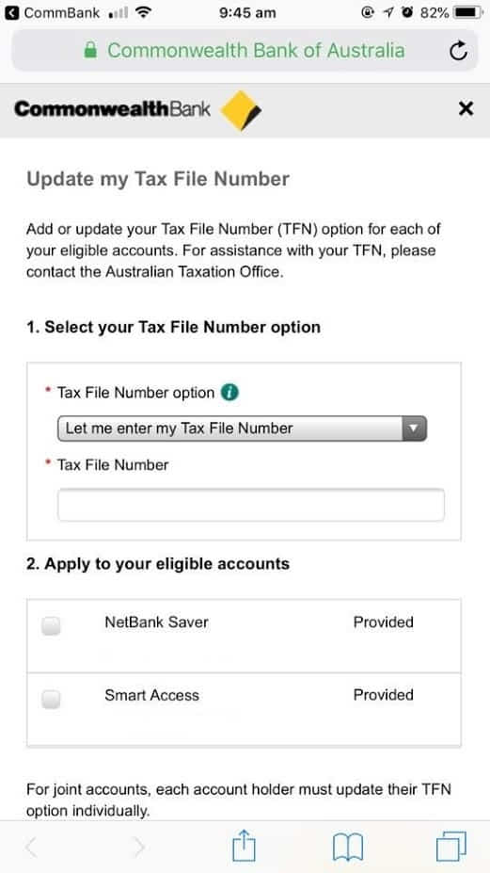This screenshot has height=873, width=490.
Task: Tap the Commonwealth Bank diamond logo
Action: pos(241,110)
